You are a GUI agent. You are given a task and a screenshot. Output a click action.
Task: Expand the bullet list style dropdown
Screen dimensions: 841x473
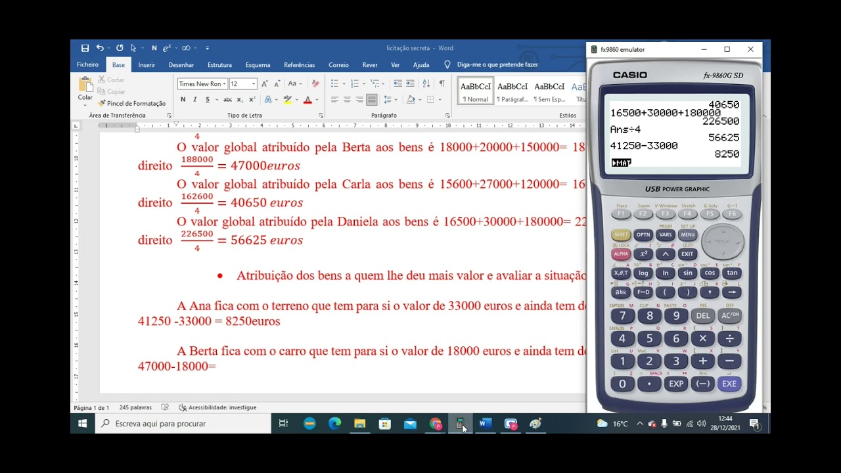[x=344, y=83]
